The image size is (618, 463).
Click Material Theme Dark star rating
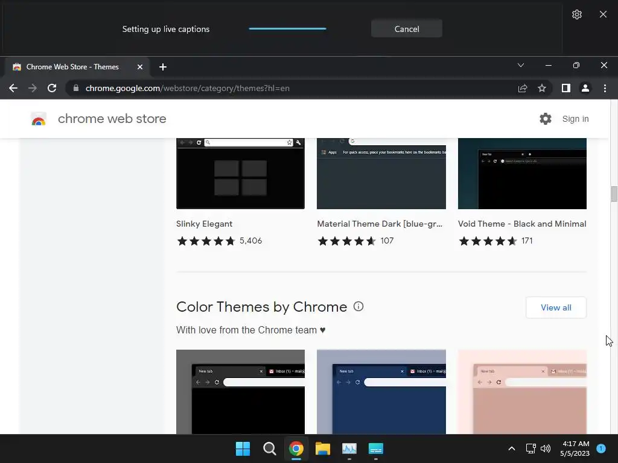click(347, 241)
